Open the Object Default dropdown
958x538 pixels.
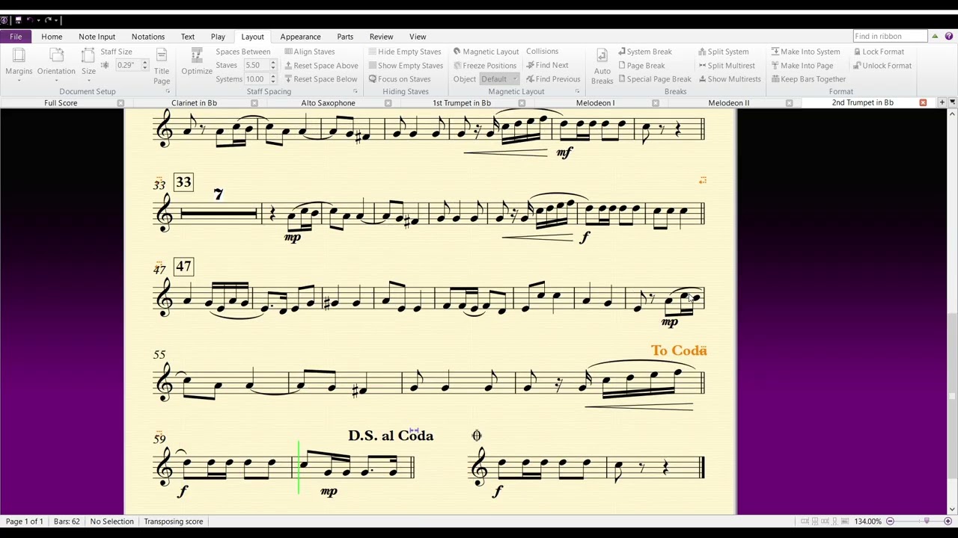498,79
